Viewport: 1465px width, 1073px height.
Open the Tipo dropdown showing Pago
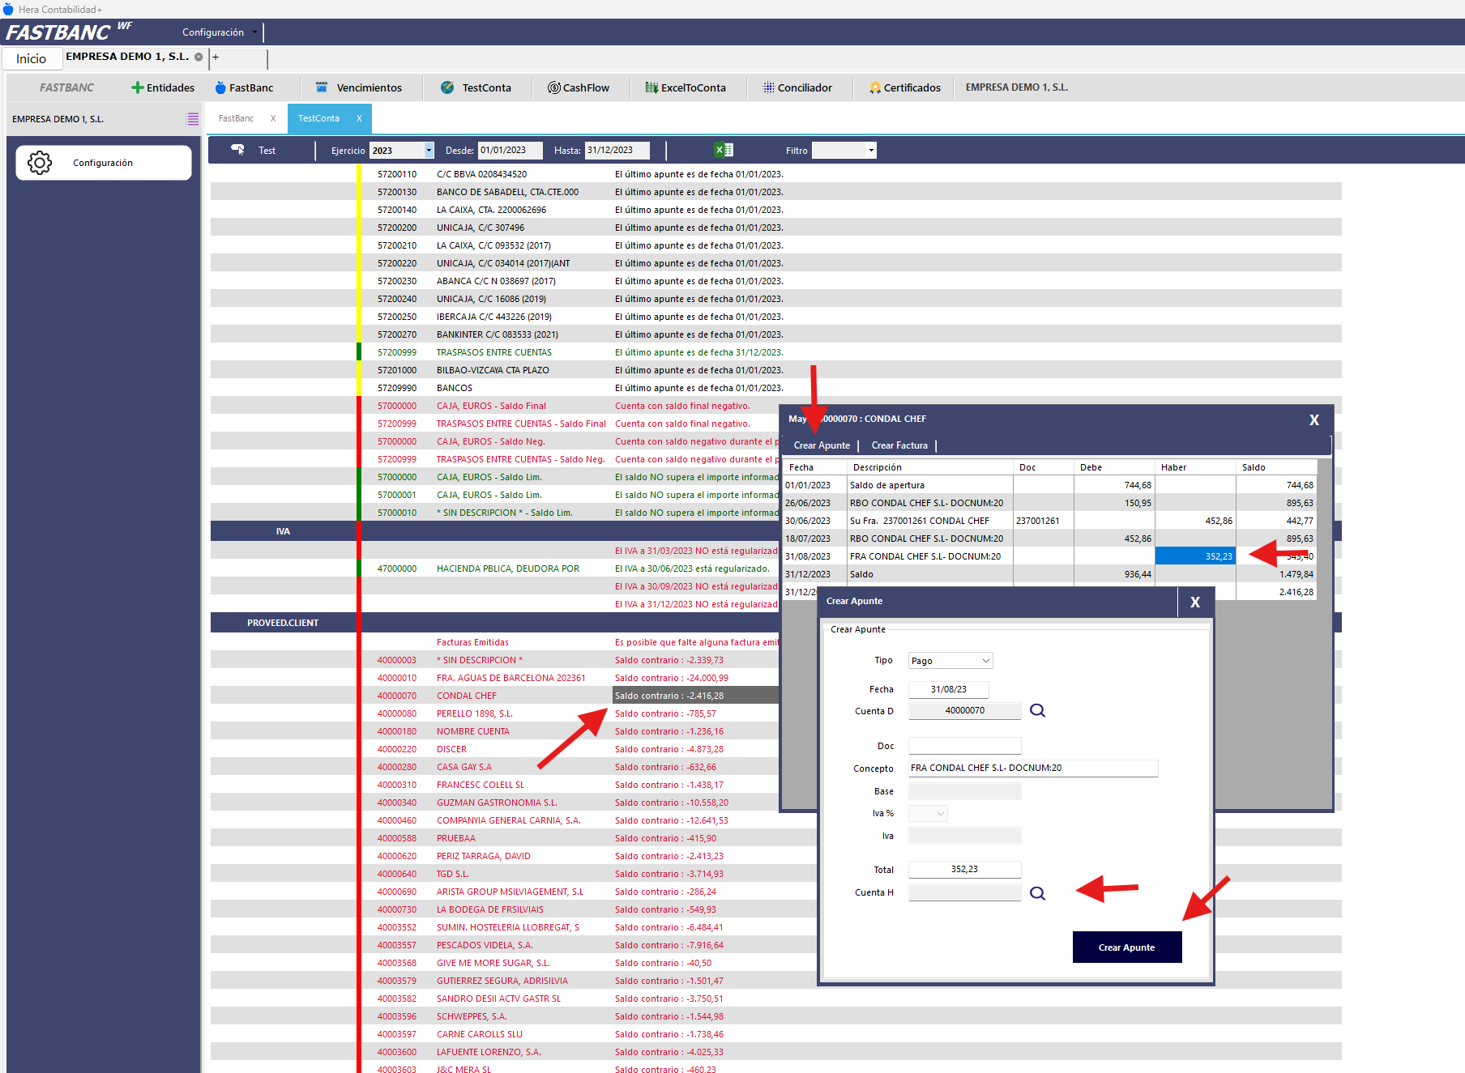950,661
